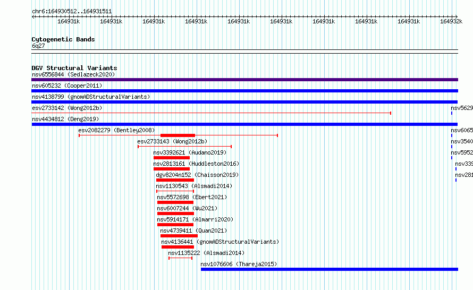
Task: Open nsv4136441 (gnomADStructuralVariants) label
Action: coord(220,242)
